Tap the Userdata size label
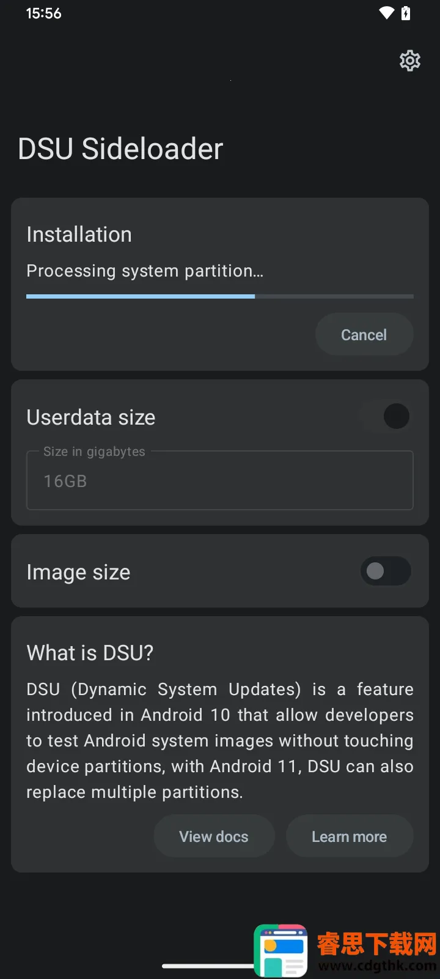Screen dimensions: 440x979 pos(91,417)
